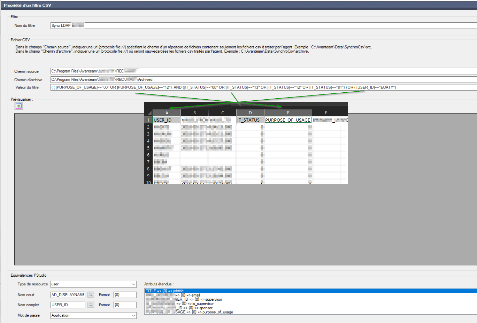This screenshot has width=477, height=323.
Task: Click the Nom court AD_DISPLAYNAME field
Action: (x=68, y=295)
